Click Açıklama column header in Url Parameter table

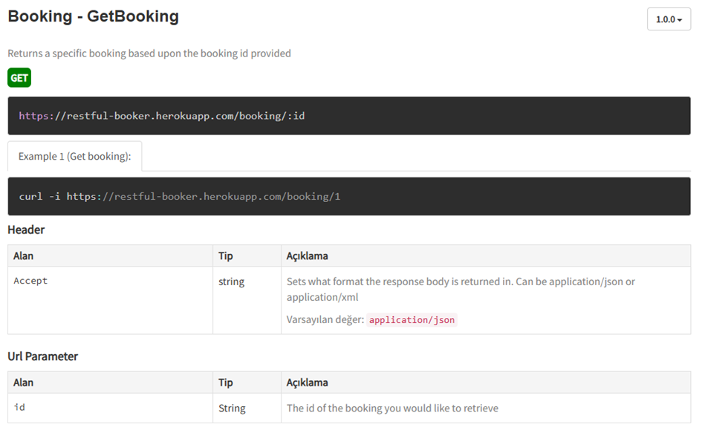coord(308,382)
